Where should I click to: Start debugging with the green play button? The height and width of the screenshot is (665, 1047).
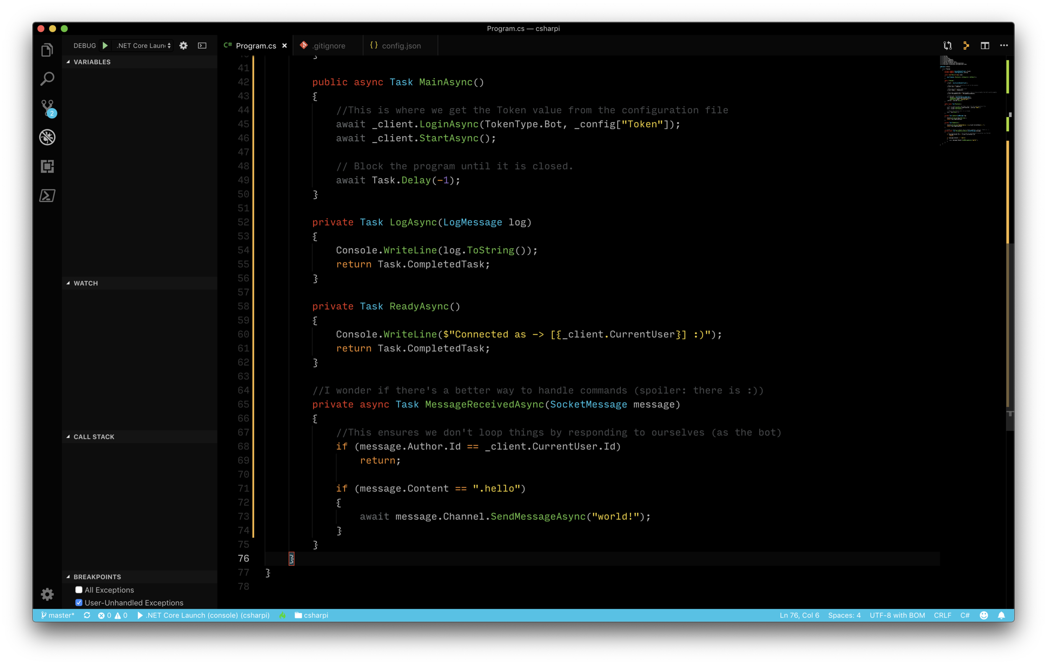[105, 45]
